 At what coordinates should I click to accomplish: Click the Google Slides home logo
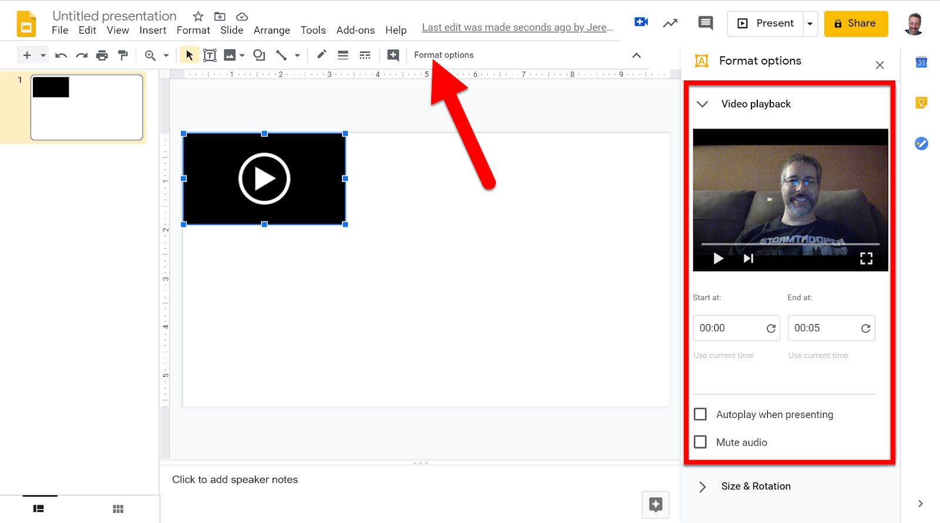[x=26, y=24]
